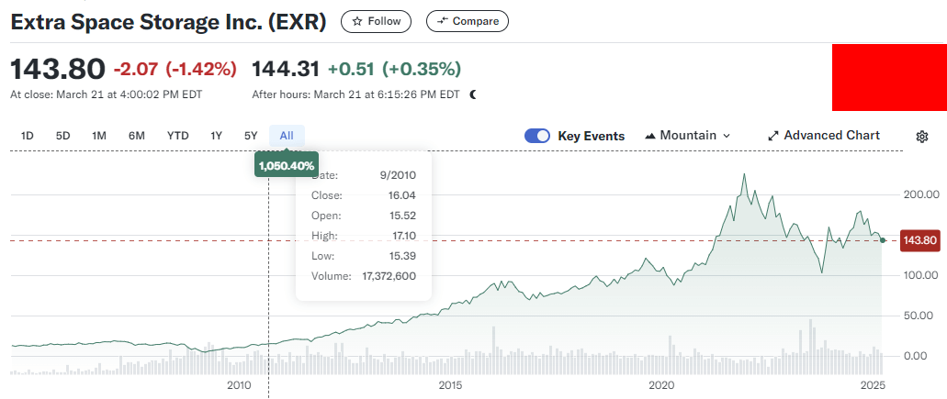Viewport: 947px width, 399px height.
Task: Open the Advanced Chart link
Action: [x=824, y=136]
